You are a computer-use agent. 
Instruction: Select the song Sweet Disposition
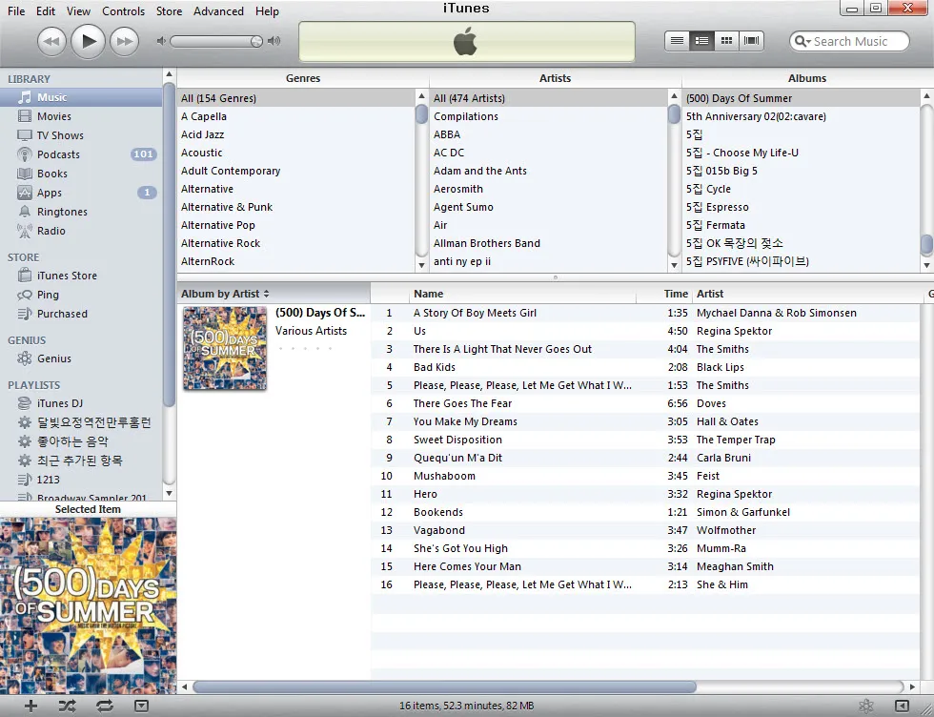[x=457, y=440]
